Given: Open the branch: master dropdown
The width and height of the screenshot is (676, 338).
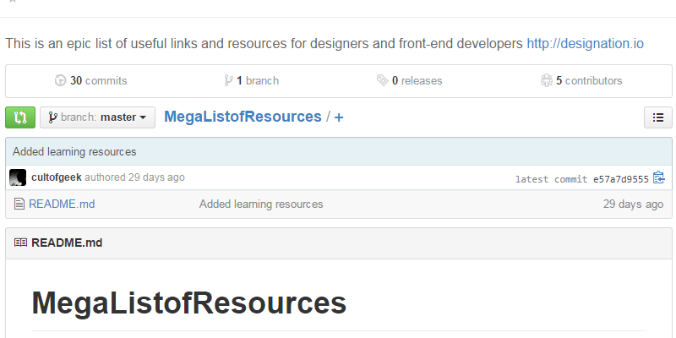Looking at the screenshot, I should pos(97,117).
